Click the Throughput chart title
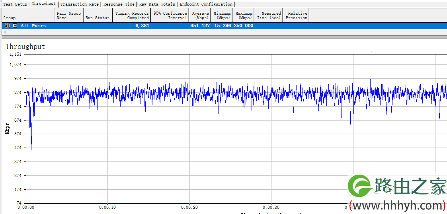Viewport: 447px width, 214px height. point(25,47)
